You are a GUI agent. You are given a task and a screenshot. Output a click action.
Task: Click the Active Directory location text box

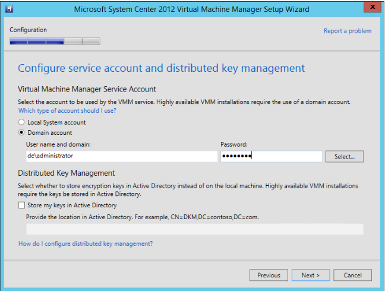coord(194,229)
